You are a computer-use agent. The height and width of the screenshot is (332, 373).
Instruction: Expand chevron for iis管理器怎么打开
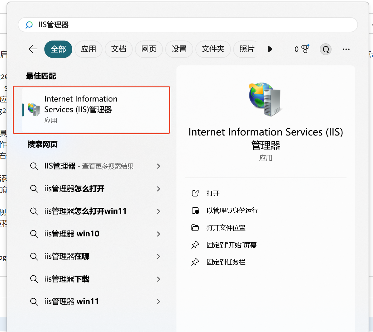[x=159, y=189]
